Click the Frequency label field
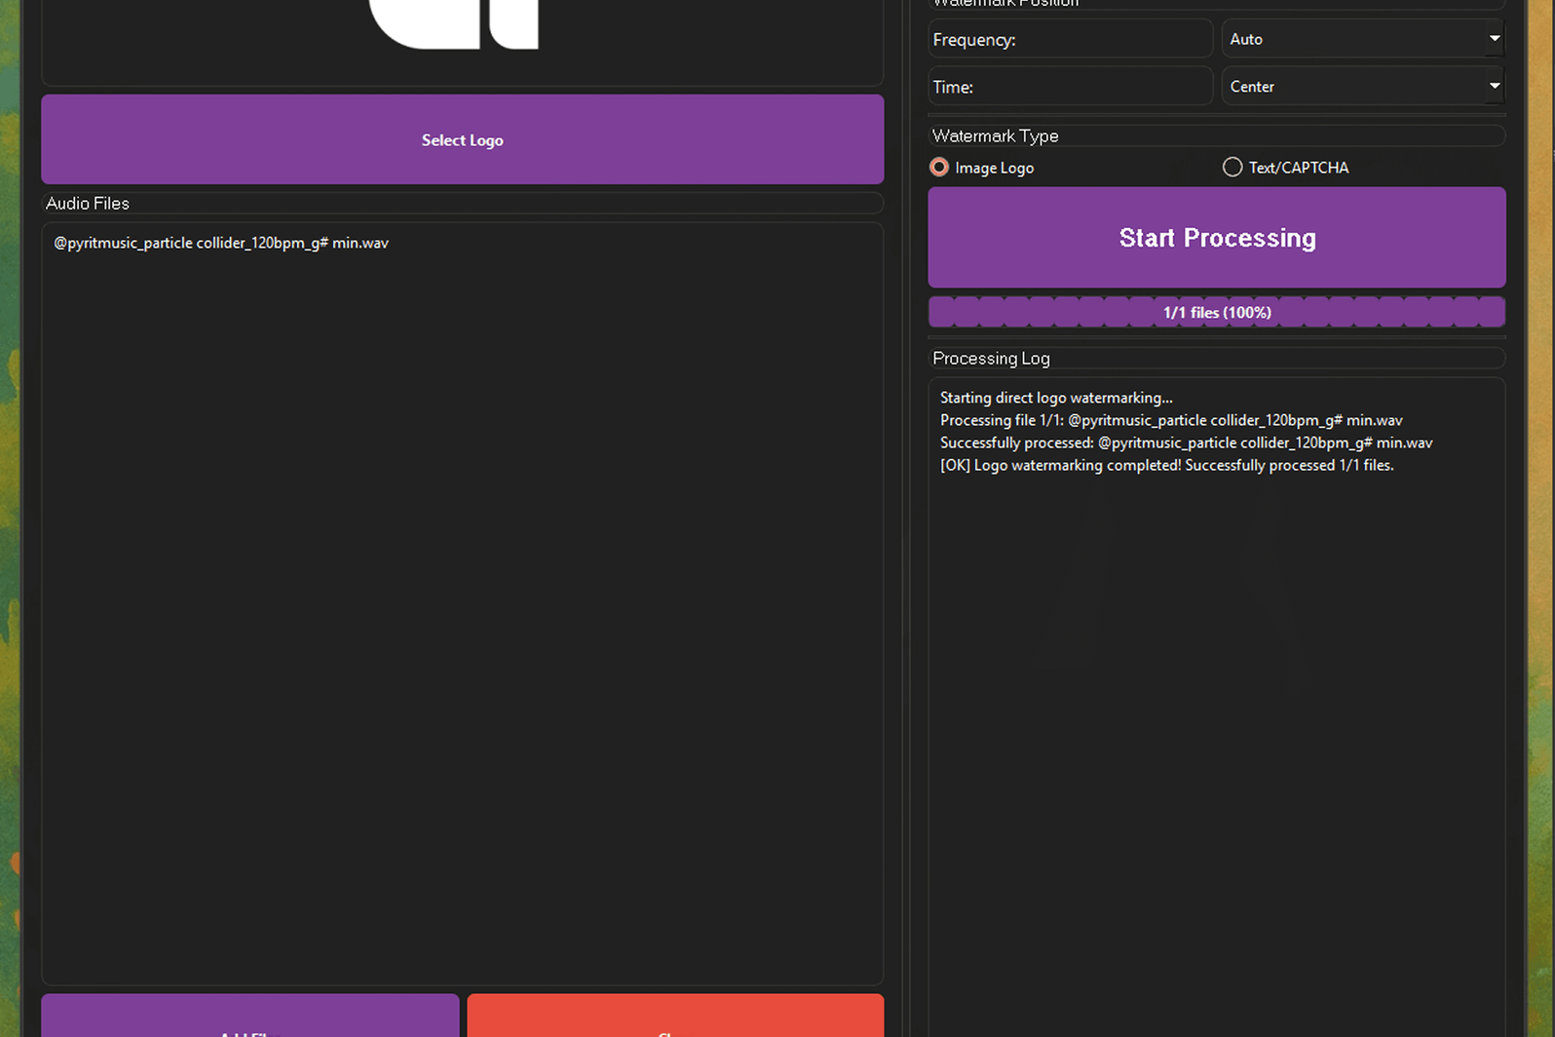The height and width of the screenshot is (1037, 1555). [1070, 39]
